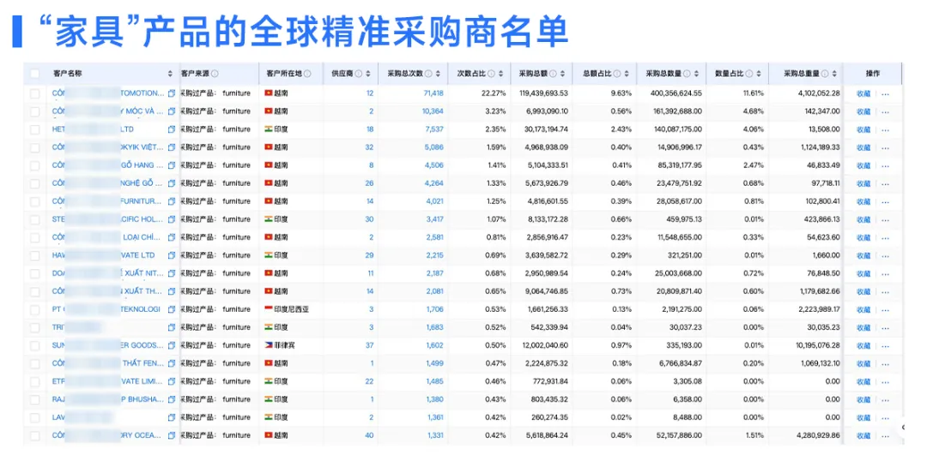Sort the table by 客户名称 column arrows
This screenshot has width=927, height=455.
(170, 74)
